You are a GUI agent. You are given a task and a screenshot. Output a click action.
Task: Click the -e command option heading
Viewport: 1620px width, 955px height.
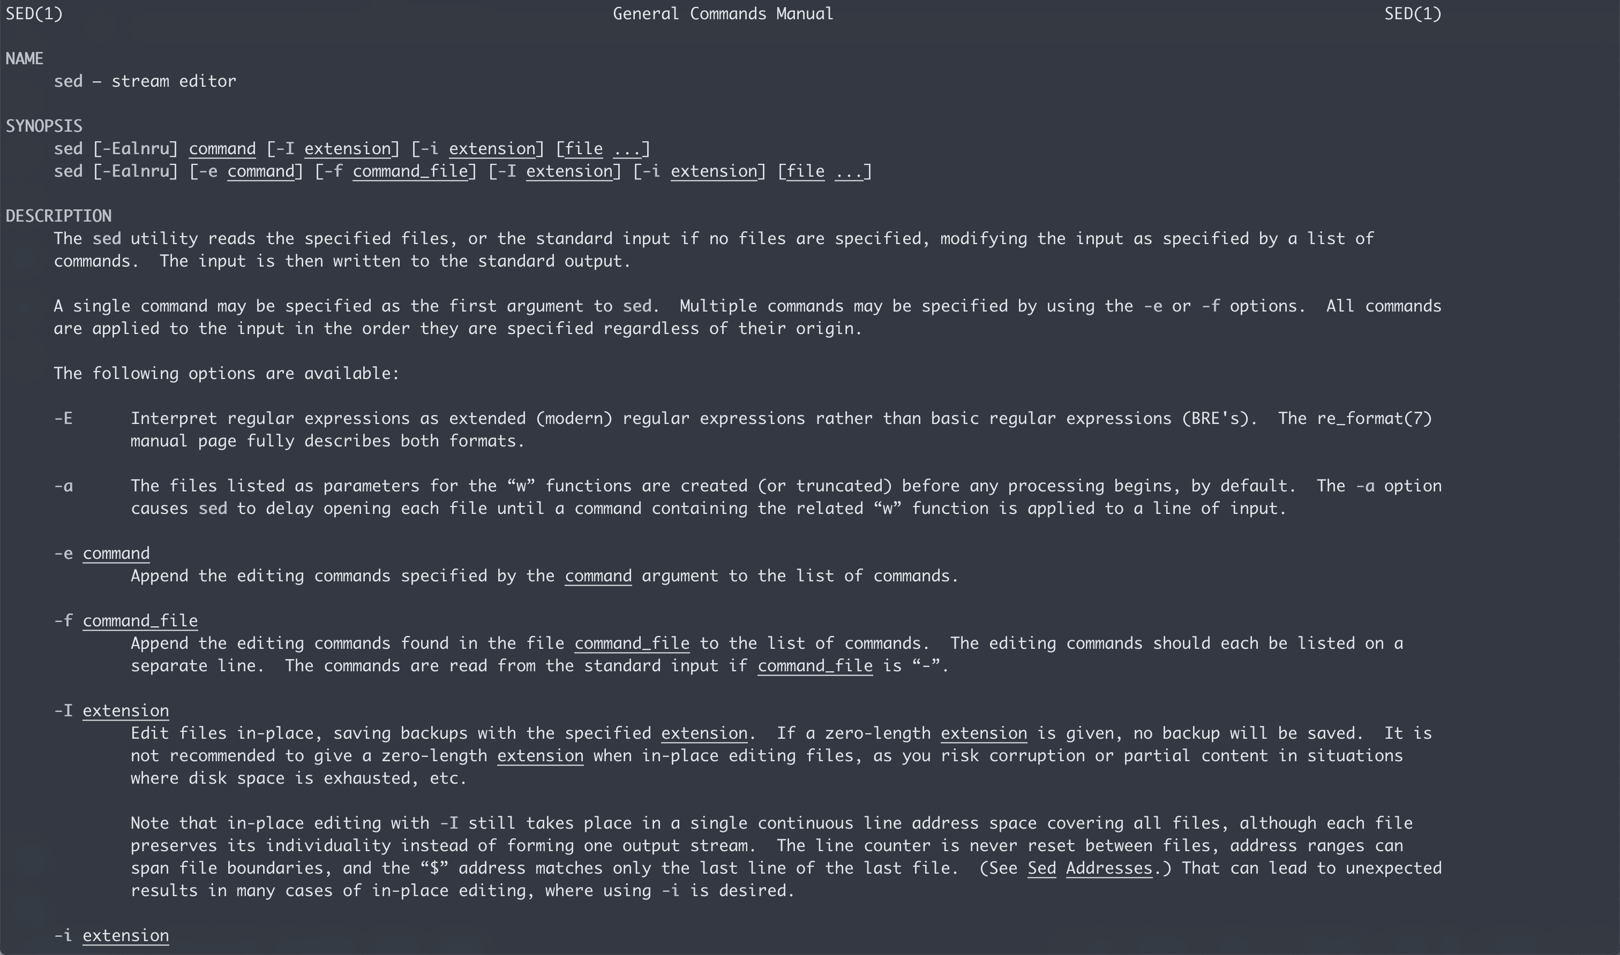102,554
